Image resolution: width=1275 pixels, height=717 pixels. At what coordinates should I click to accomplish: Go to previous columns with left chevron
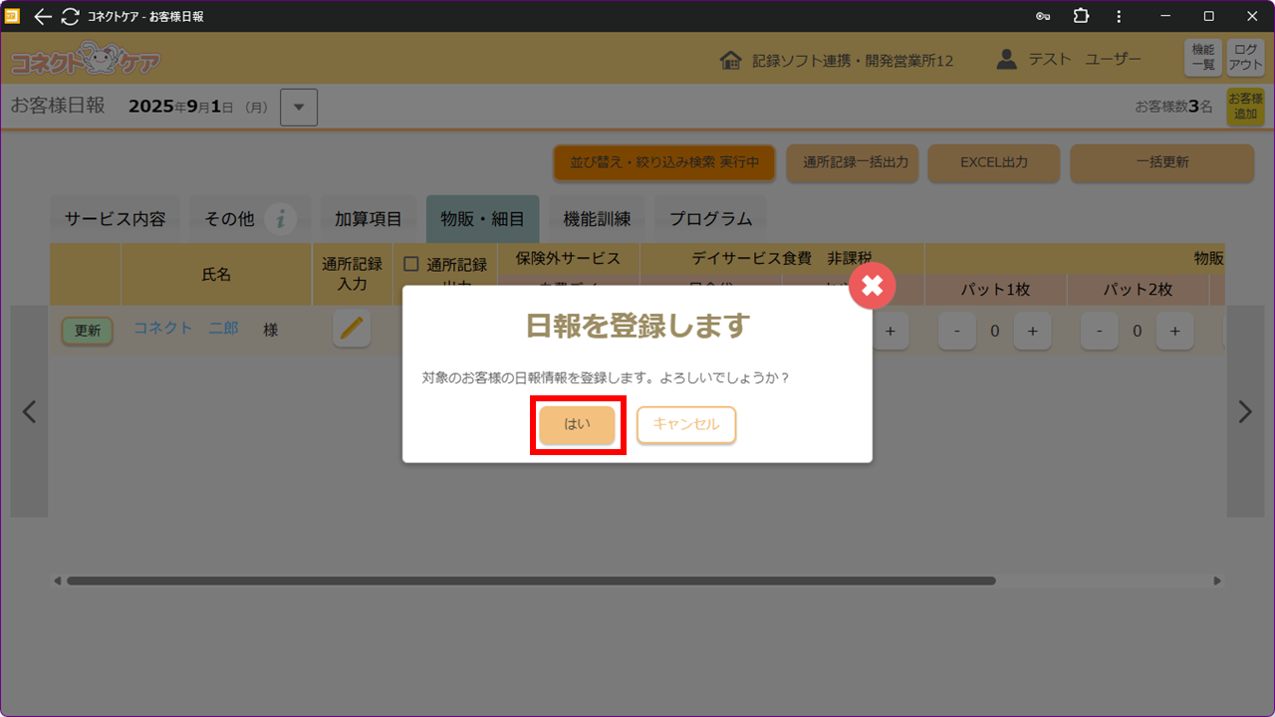coord(30,411)
